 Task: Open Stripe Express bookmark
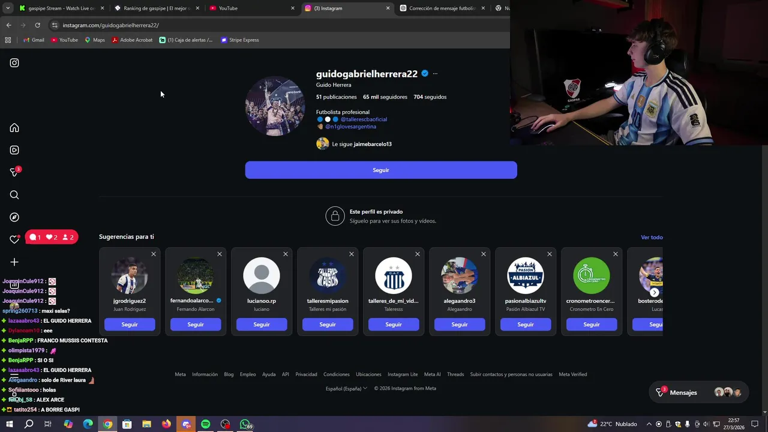pyautogui.click(x=240, y=40)
